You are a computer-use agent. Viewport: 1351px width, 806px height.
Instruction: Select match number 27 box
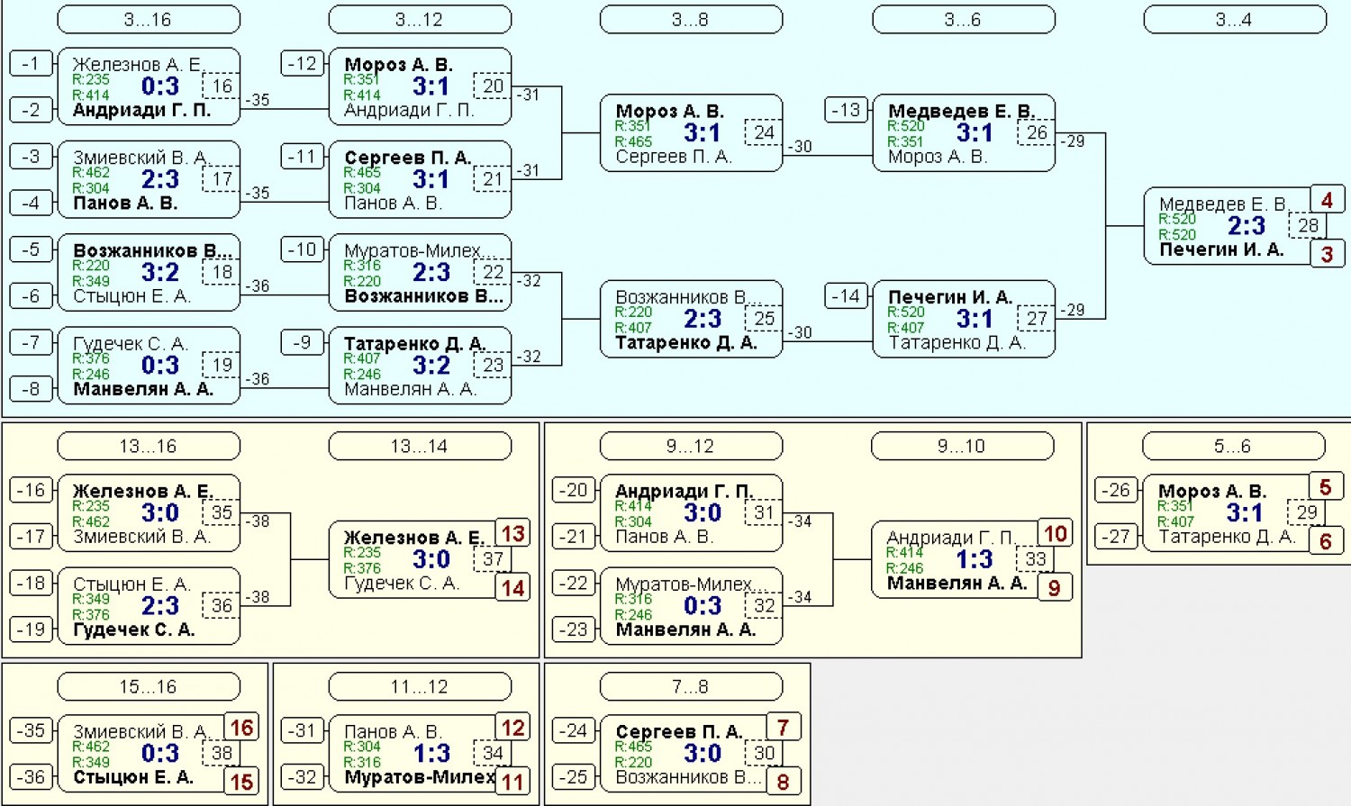(1037, 318)
